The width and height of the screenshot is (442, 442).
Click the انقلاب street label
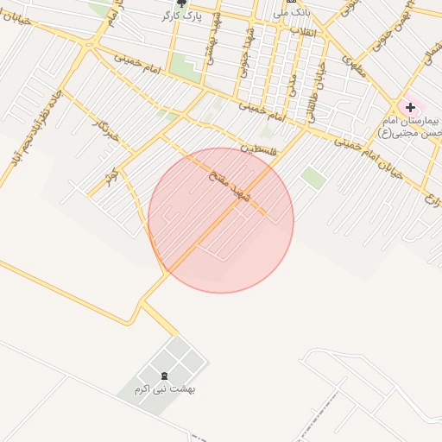pos(303,33)
